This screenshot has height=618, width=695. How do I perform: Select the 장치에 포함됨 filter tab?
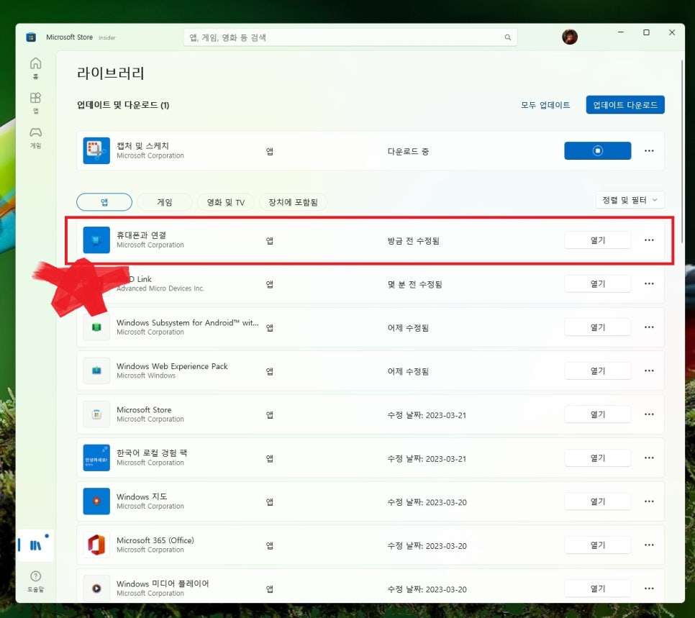(x=293, y=202)
